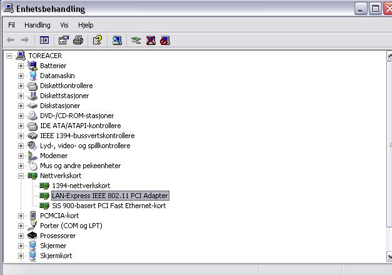Screen dimensions: 392x275
Task: Click the Batterier category icon
Action: click(33, 66)
